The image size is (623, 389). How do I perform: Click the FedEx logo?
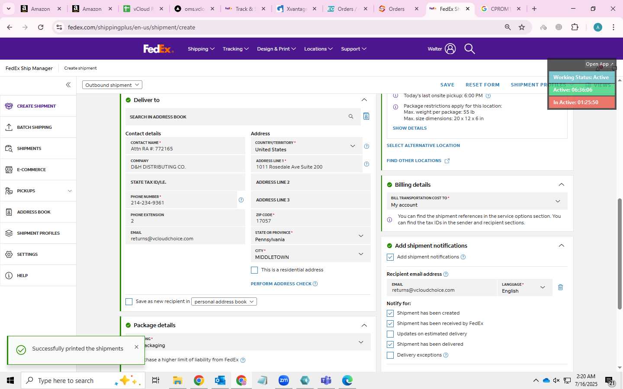click(158, 49)
